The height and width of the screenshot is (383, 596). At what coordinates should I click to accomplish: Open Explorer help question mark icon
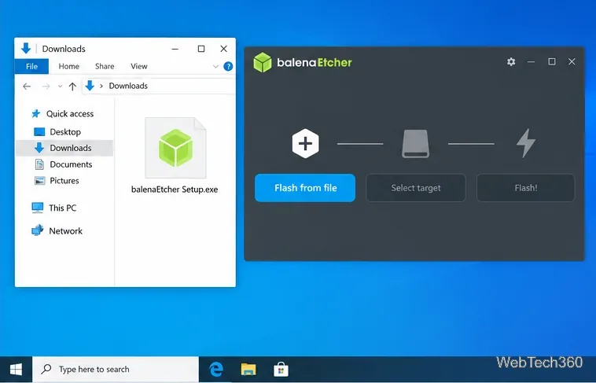[228, 67]
